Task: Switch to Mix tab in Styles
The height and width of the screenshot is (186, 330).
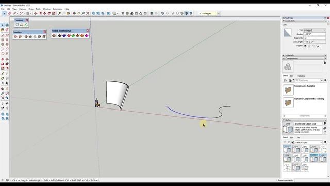Action: (299, 137)
